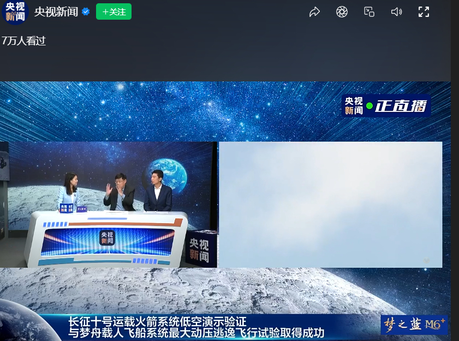Click the sky footage video panel
Image resolution: width=459 pixels, height=341 pixels.
pyautogui.click(x=331, y=205)
